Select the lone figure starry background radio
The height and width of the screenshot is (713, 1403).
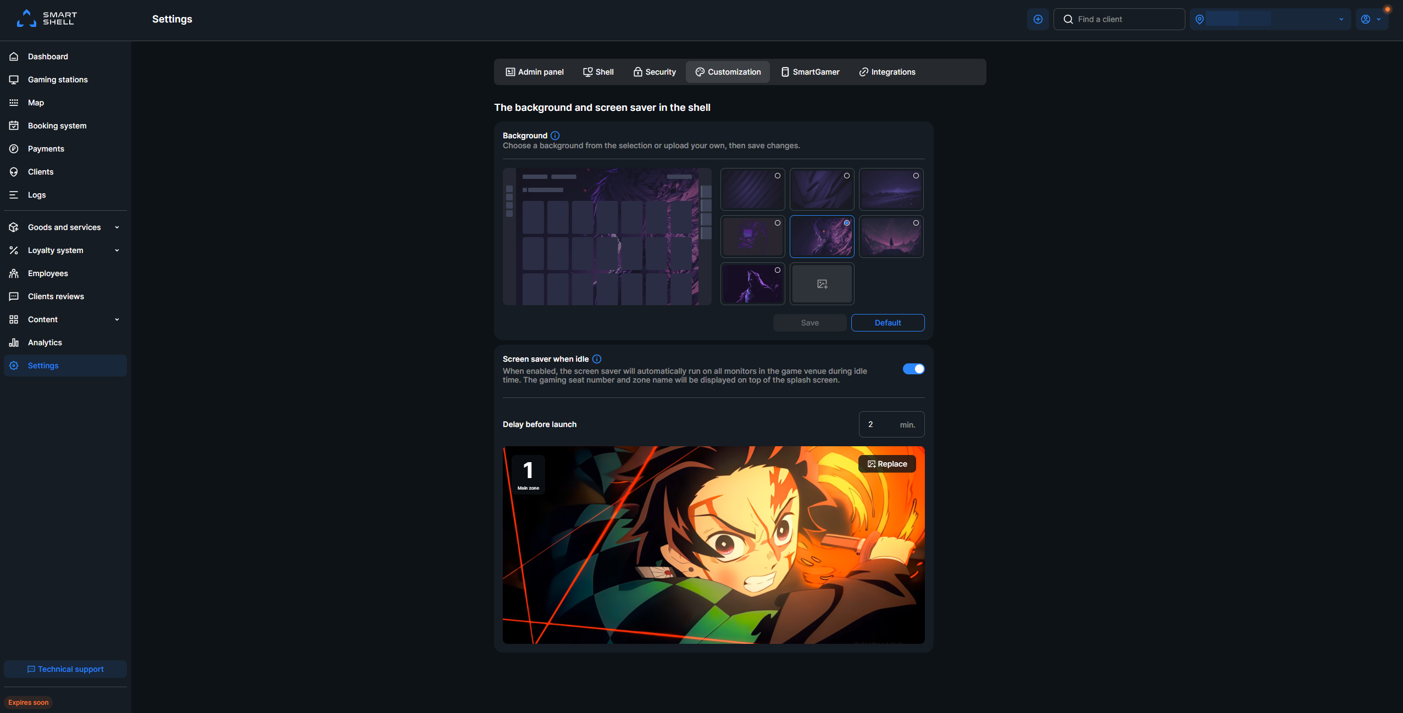pyautogui.click(x=916, y=223)
